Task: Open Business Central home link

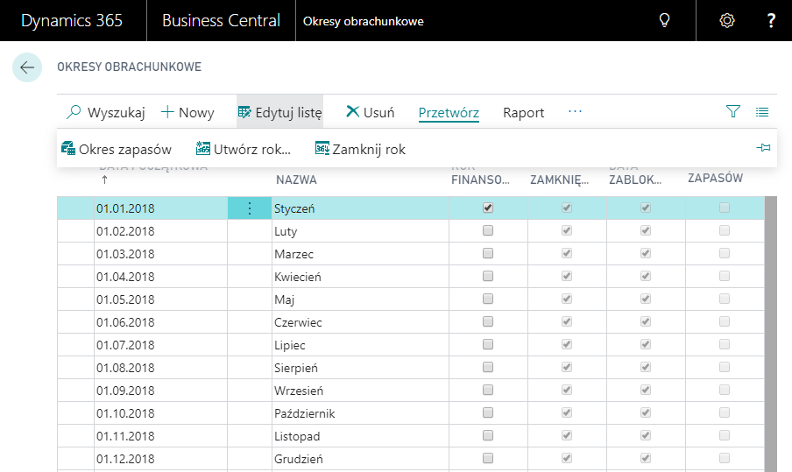Action: coord(222,21)
